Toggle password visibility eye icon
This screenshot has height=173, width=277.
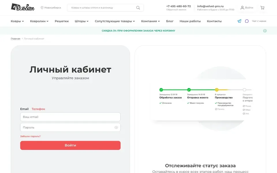click(x=116, y=127)
